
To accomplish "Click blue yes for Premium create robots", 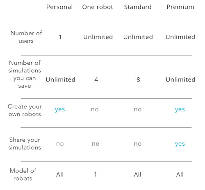I will (180, 110).
